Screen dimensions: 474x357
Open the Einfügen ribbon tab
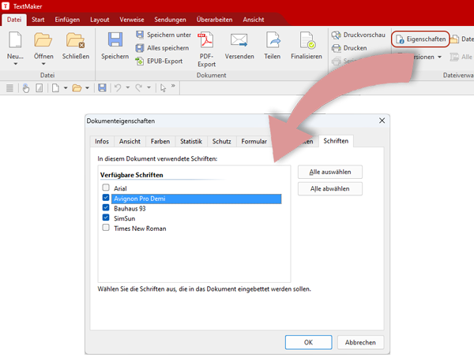(x=67, y=20)
